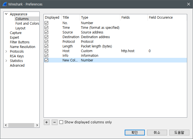Click the 취소 (Cancel) button
The height and width of the screenshot is (139, 193).
click(157, 132)
